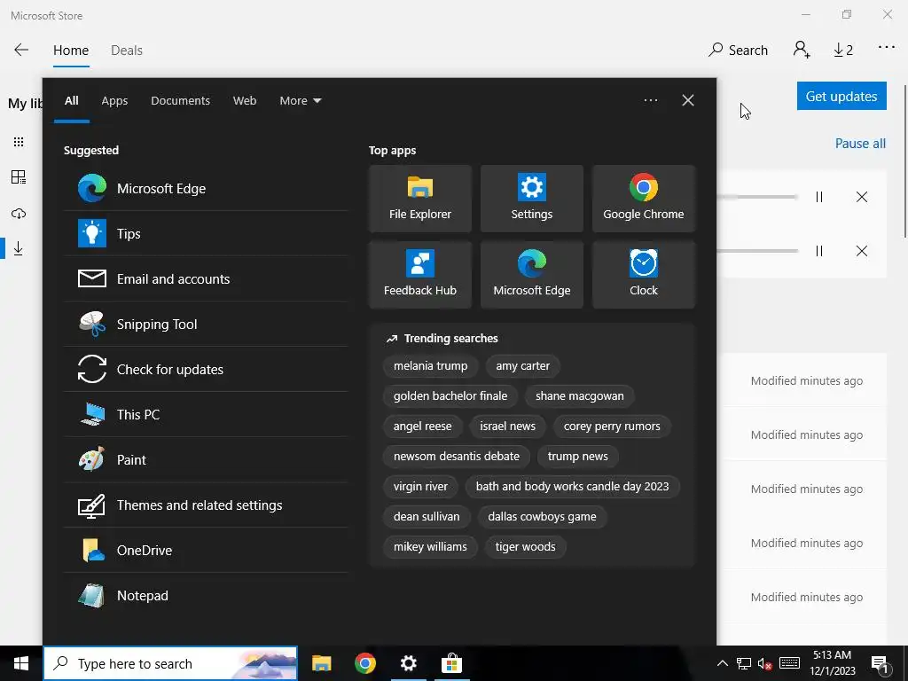Go to the Store Home tab
This screenshot has height=681, width=908.
click(71, 51)
